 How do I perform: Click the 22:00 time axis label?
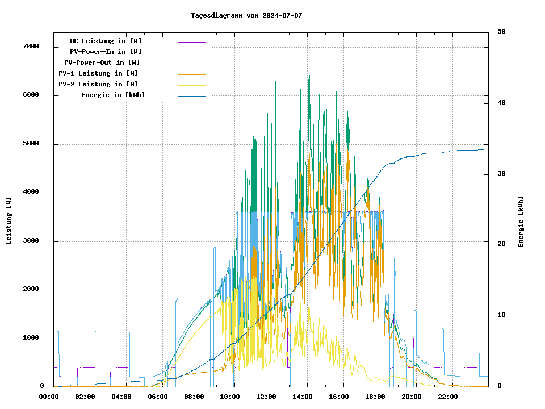click(448, 397)
